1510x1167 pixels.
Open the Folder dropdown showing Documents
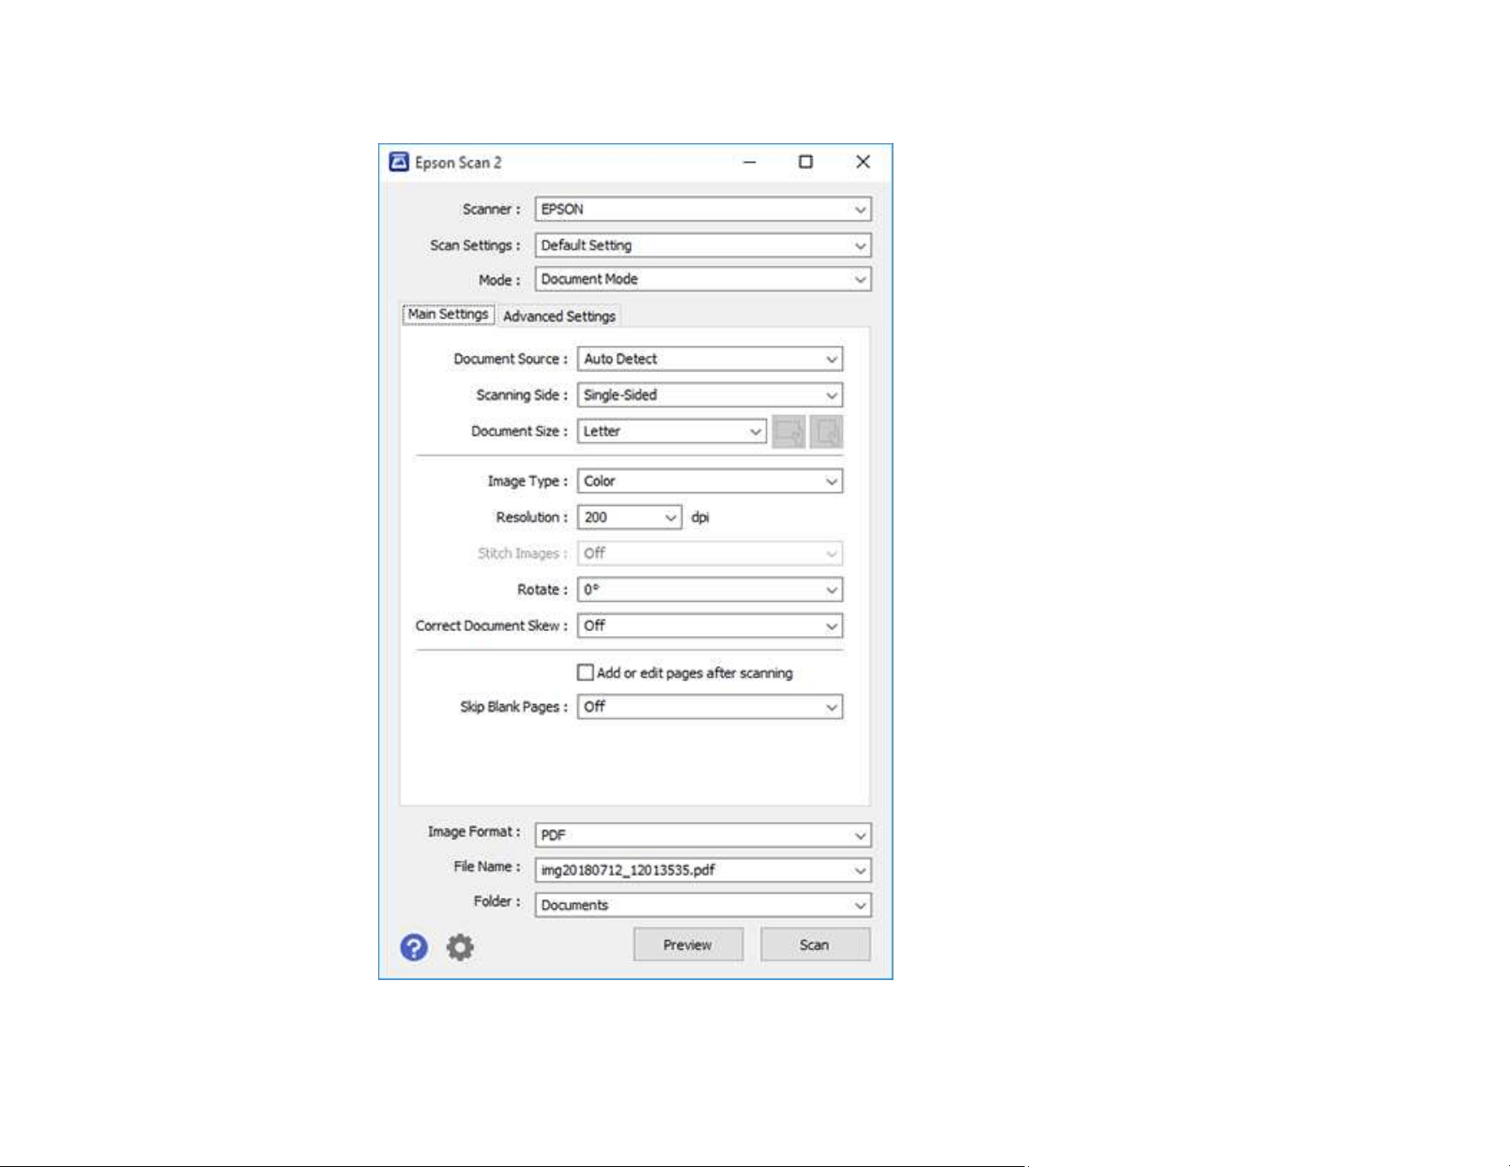coord(703,905)
